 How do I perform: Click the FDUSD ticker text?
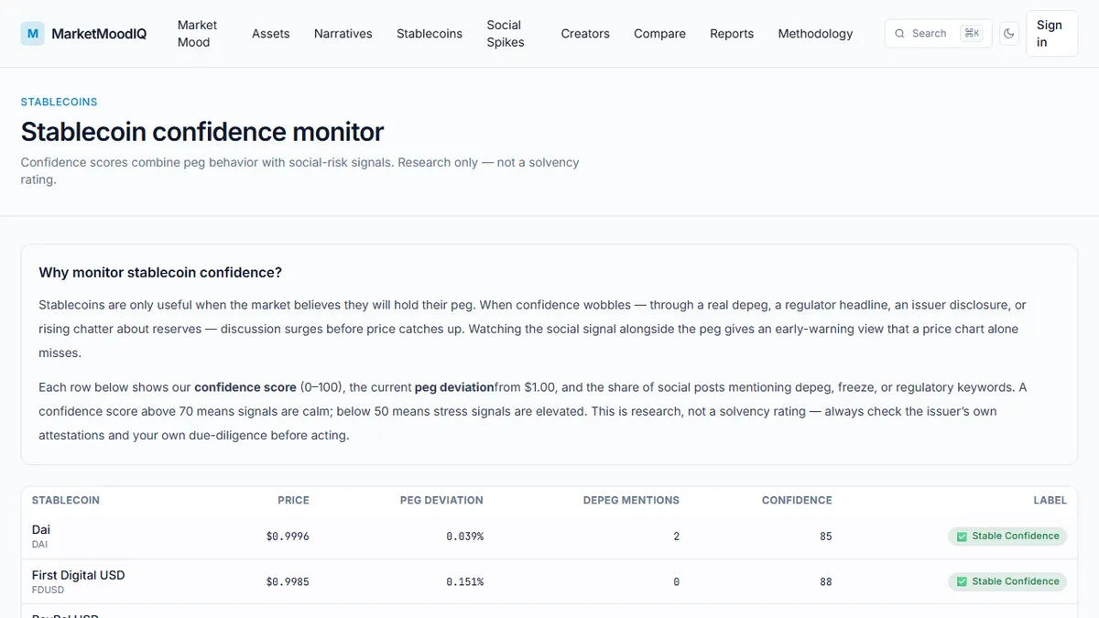pos(47,591)
